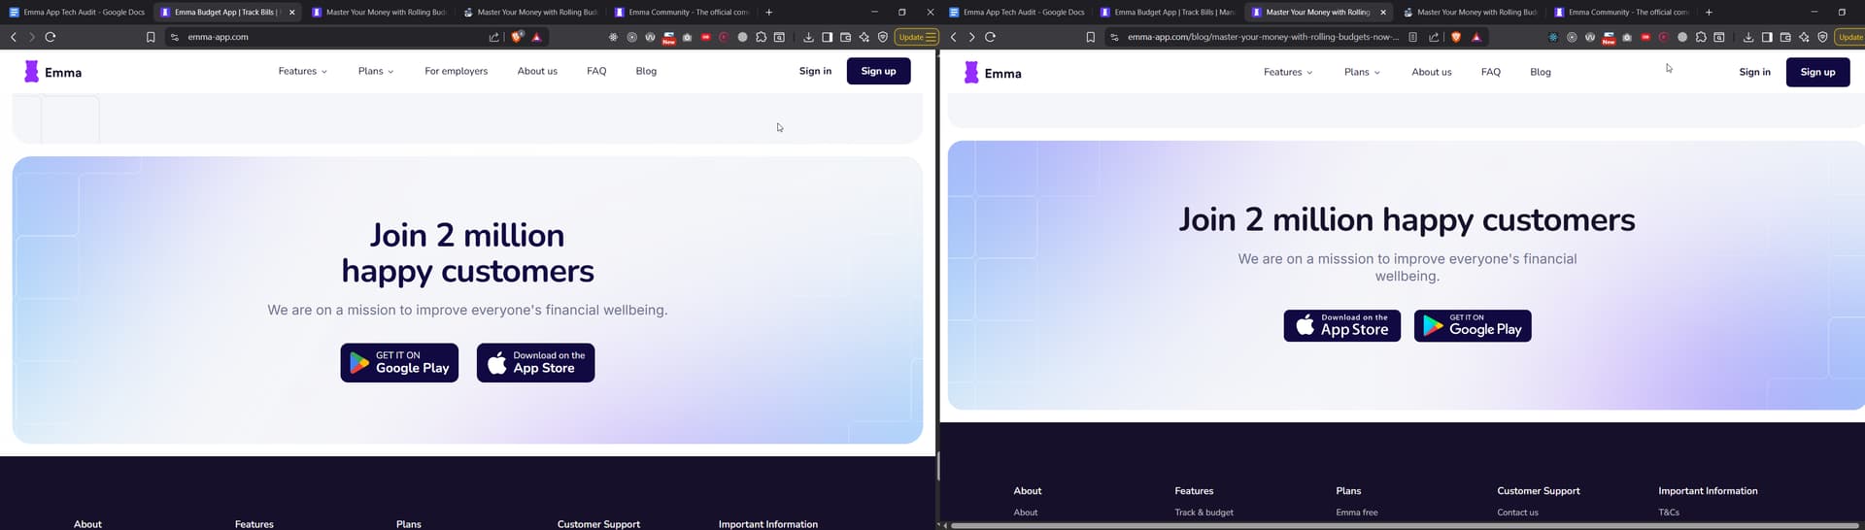This screenshot has height=530, width=1865.
Task: Open the Extensions puzzle icon in the right window
Action: coord(1701,37)
